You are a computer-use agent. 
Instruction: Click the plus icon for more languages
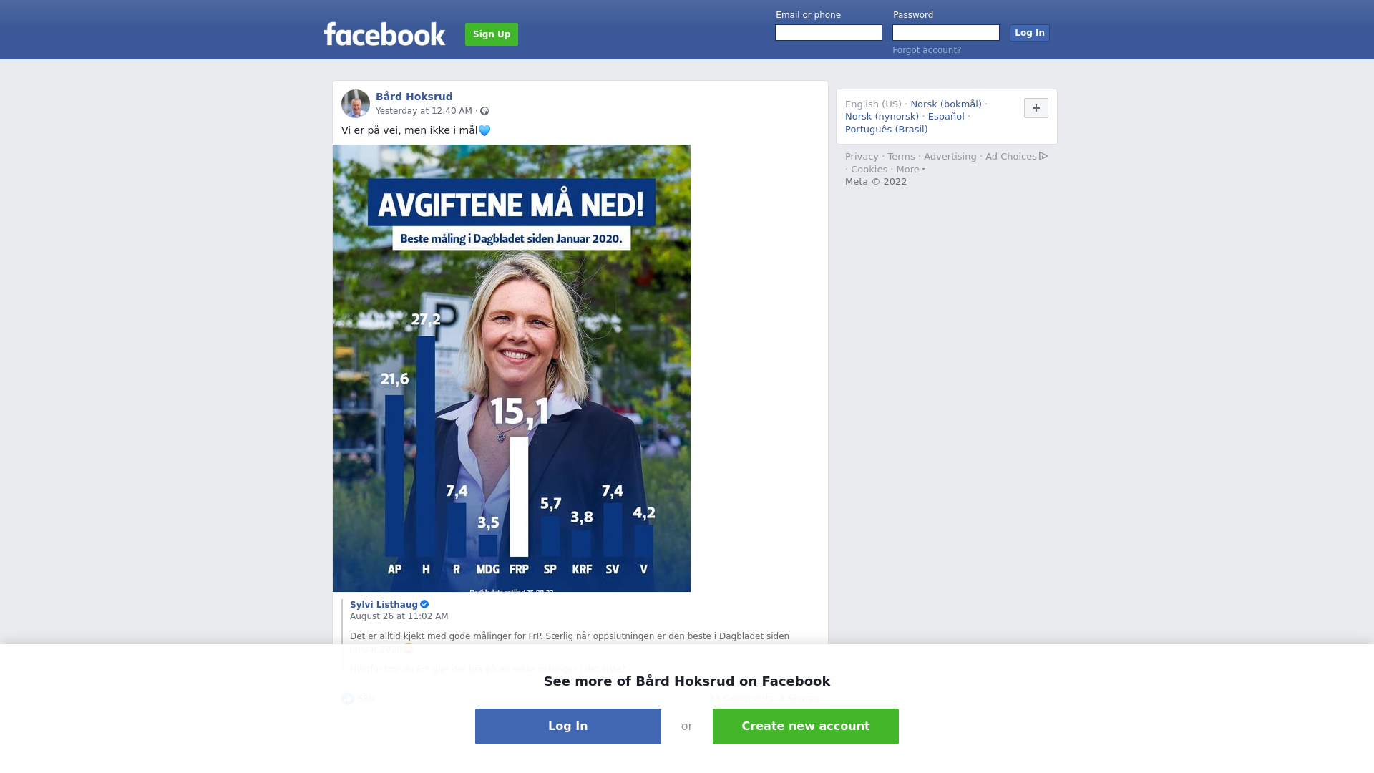[x=1036, y=108]
